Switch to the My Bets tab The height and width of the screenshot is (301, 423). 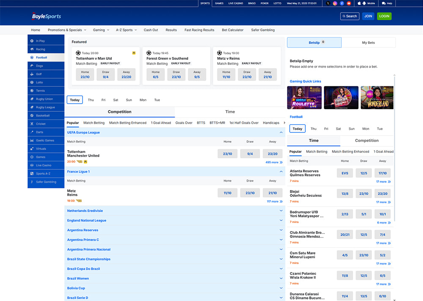pos(368,43)
